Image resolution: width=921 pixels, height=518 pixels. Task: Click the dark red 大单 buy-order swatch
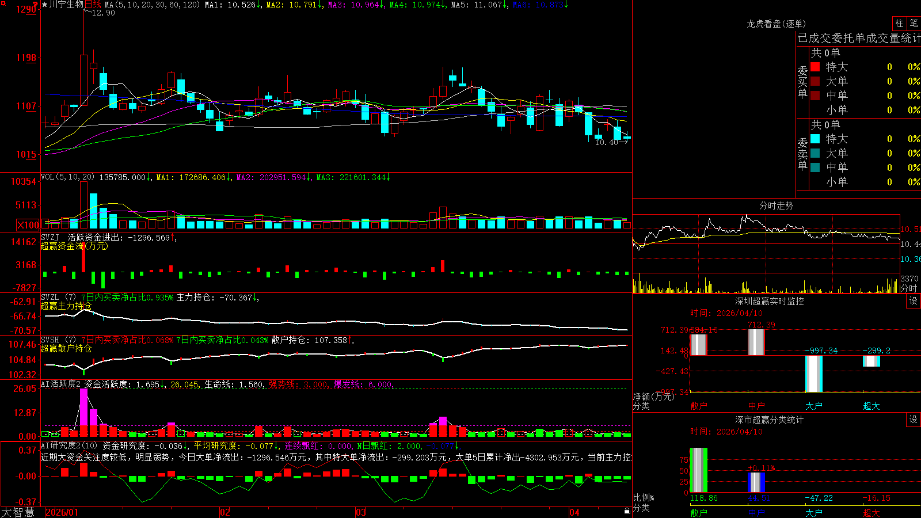(x=815, y=81)
